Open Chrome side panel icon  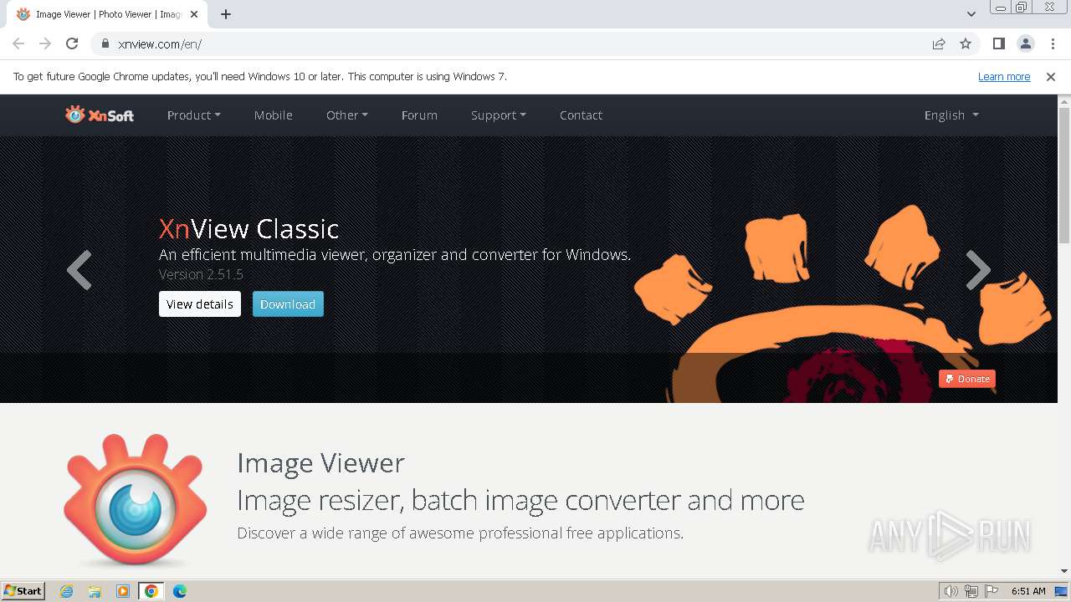(998, 43)
